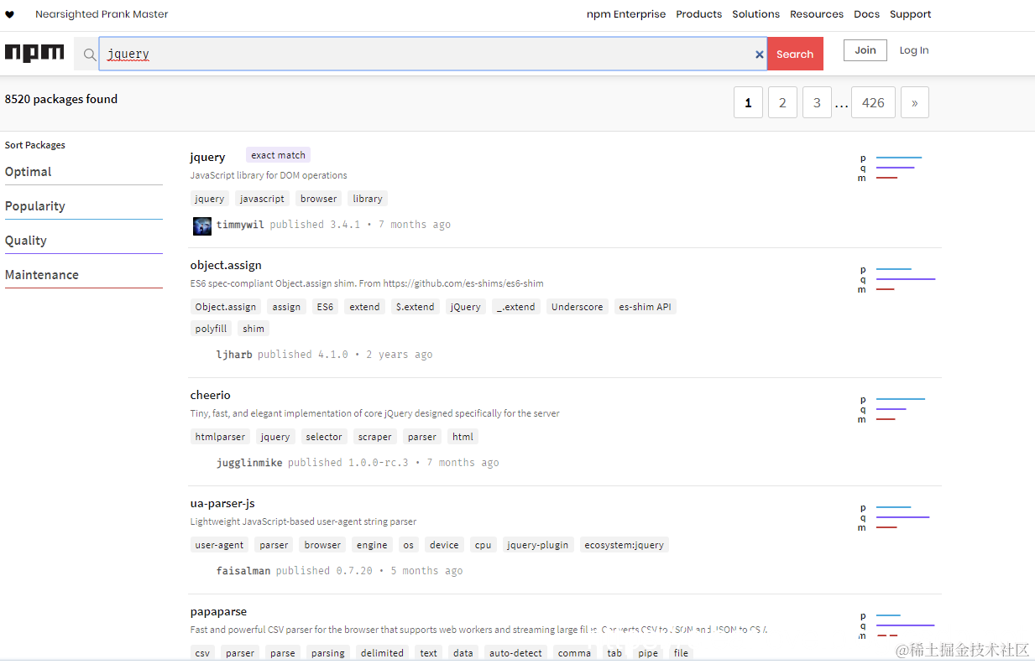Click the scraper keyword tag
This screenshot has width=1035, height=664.
point(375,437)
